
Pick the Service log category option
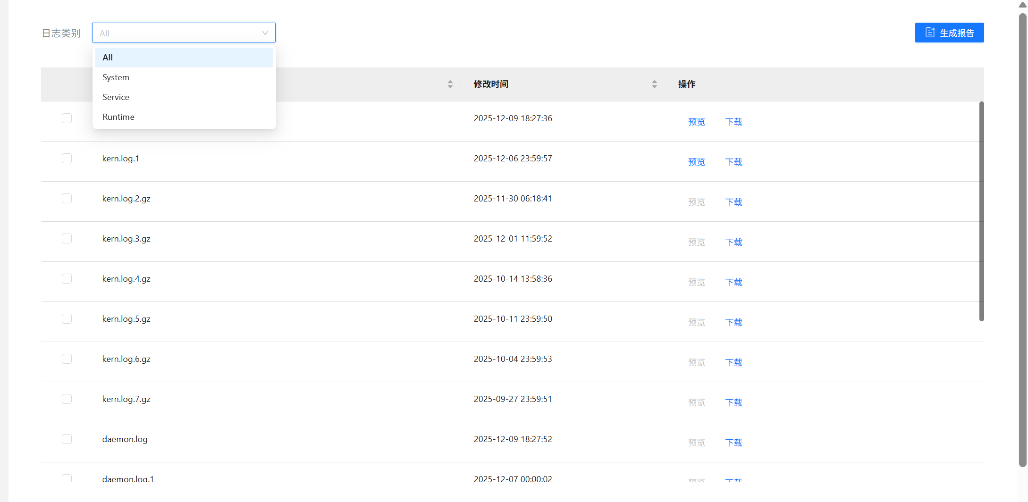point(116,97)
